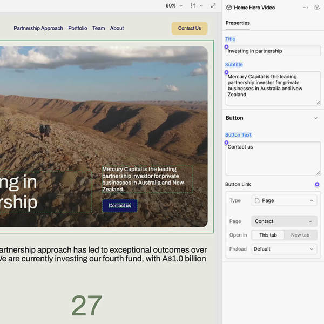Click the partnership approach paragraph below hero
This screenshot has width=324, height=324.
tap(103, 254)
